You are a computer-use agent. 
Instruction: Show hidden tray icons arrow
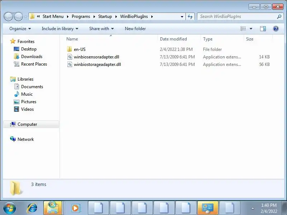(253, 208)
